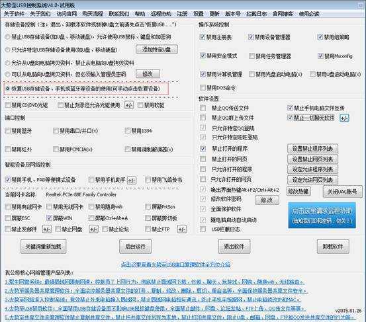Click 后台运行 button

click(x=135, y=247)
